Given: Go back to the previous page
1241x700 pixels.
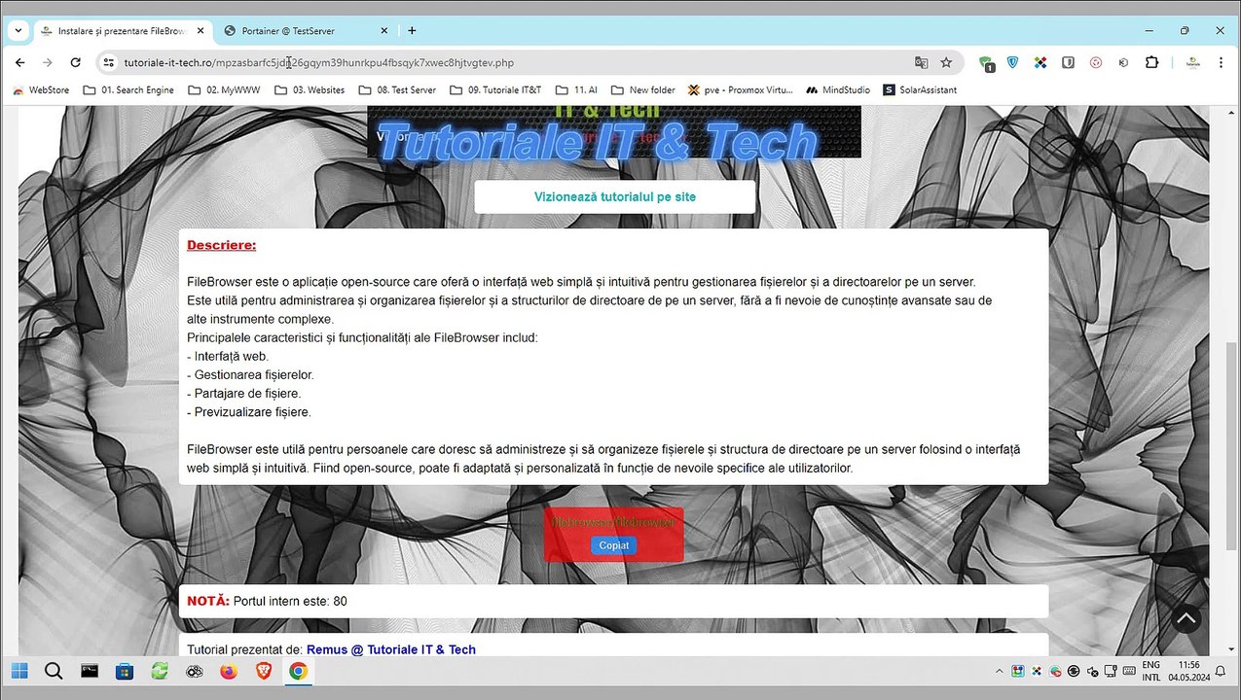Looking at the screenshot, I should [20, 62].
